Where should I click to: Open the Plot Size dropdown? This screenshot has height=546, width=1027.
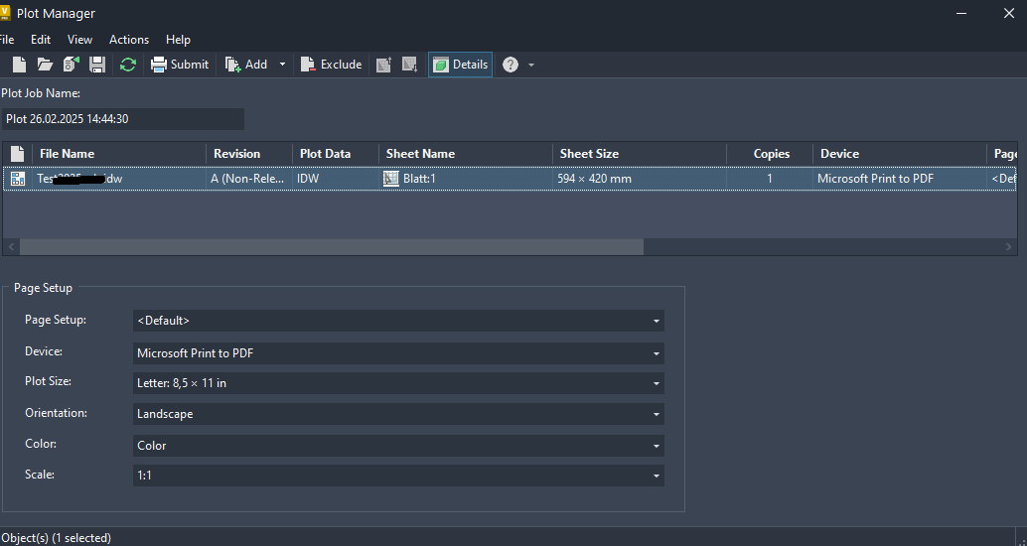[x=398, y=383]
